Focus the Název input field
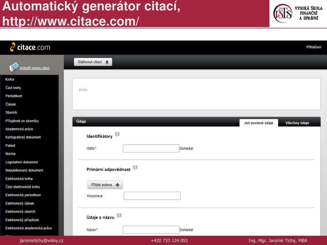This screenshot has height=245, width=327. 151,230
